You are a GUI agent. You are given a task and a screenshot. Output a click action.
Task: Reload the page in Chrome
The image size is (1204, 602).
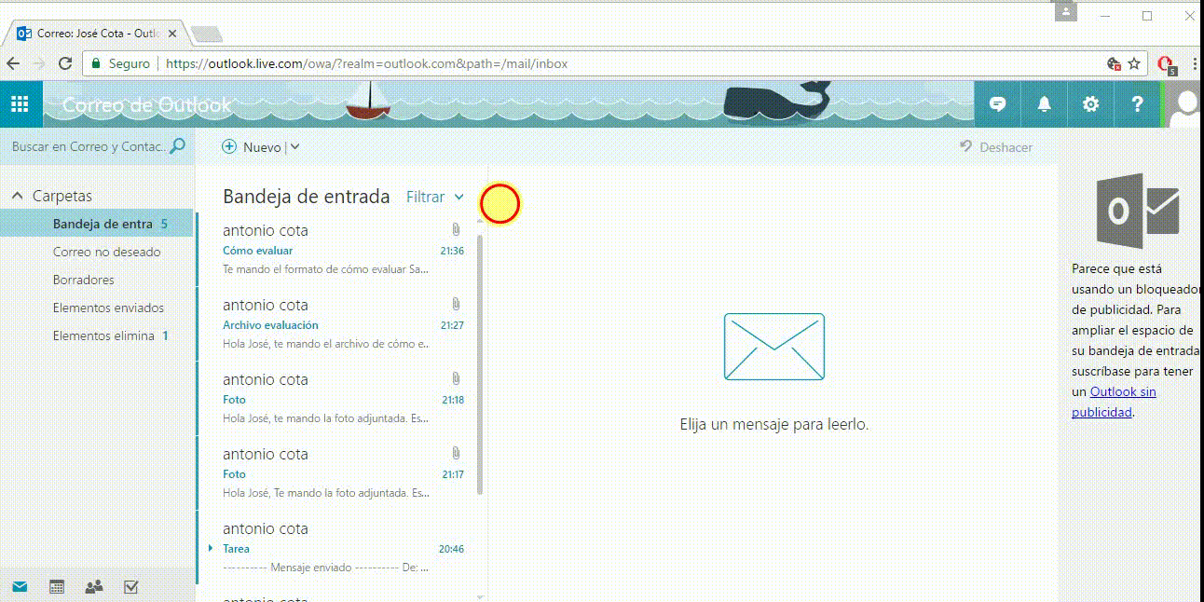click(65, 63)
